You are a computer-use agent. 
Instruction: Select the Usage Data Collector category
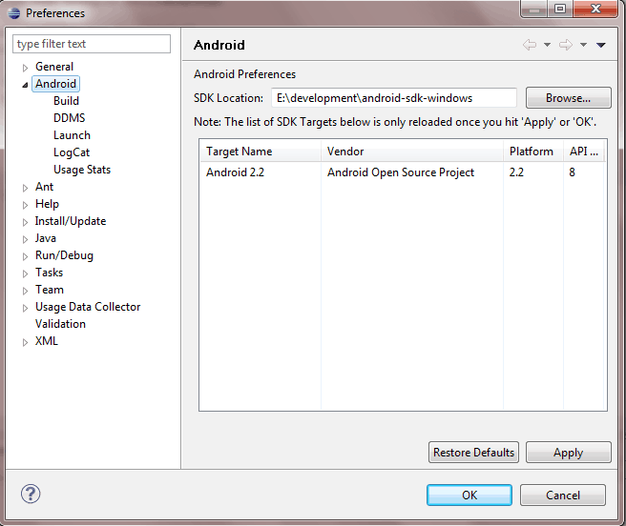tap(88, 307)
